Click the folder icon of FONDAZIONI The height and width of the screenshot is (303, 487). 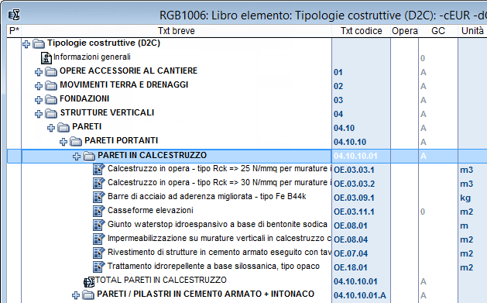pos(51,99)
